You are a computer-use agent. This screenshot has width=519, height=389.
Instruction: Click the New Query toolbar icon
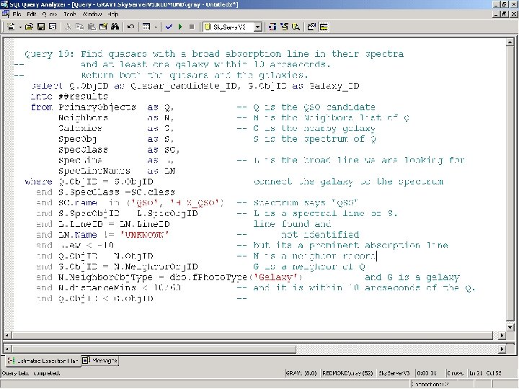coord(12,27)
